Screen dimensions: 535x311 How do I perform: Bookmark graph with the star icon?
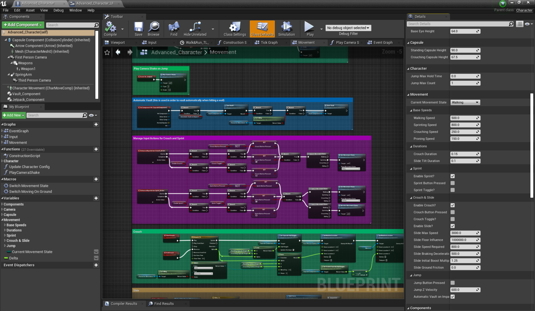tap(107, 52)
